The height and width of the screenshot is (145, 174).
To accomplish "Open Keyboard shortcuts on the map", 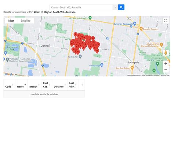I will point(134,75).
